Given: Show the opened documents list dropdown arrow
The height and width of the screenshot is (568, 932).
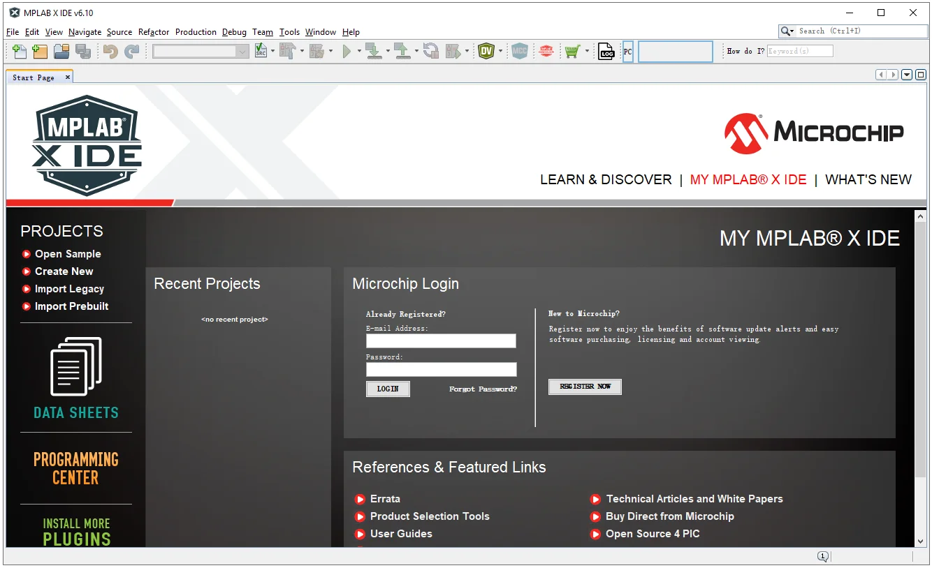Looking at the screenshot, I should [x=907, y=75].
